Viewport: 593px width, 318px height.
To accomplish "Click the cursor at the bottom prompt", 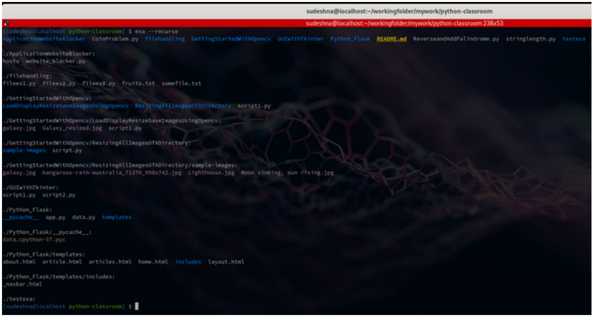I will [137, 307].
